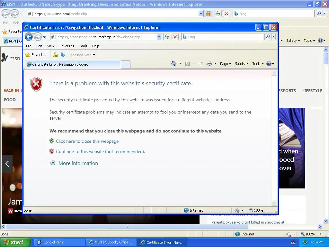
Task: Click the RSS feeds icon
Action: pos(187,64)
